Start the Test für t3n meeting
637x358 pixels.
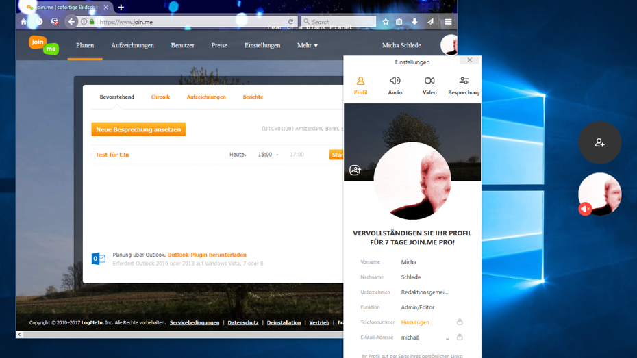pyautogui.click(x=336, y=155)
